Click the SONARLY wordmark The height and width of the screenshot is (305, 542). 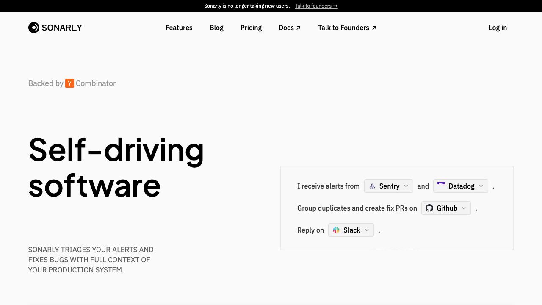tap(62, 28)
